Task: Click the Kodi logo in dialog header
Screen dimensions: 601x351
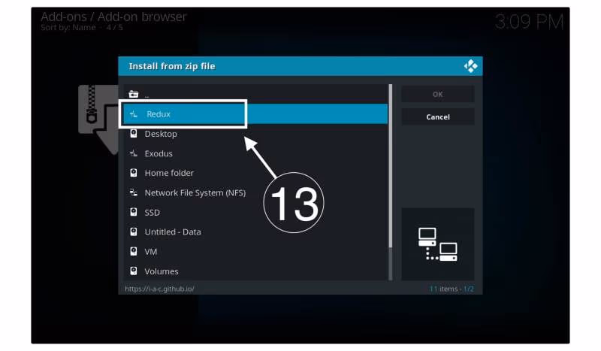Action: [470, 66]
